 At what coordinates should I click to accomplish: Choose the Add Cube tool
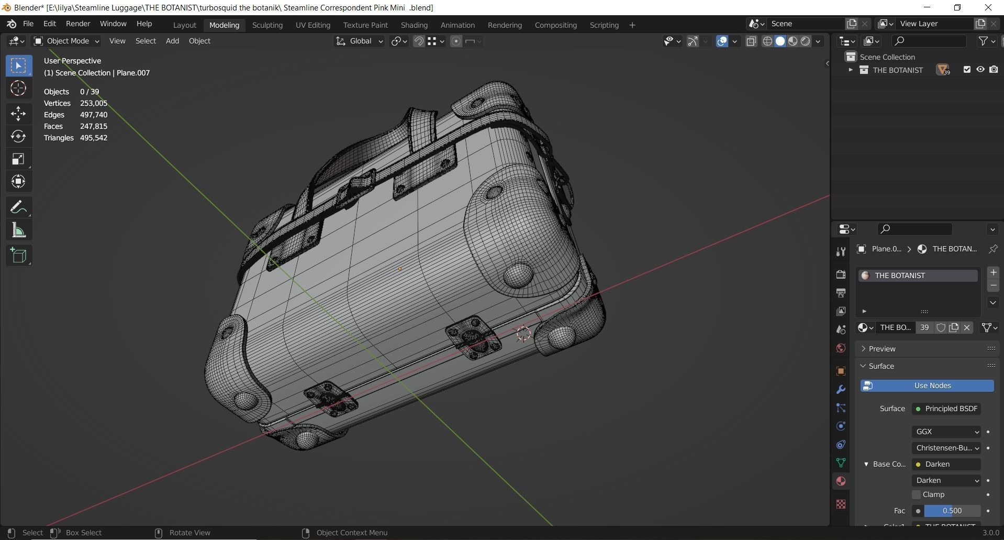18,256
